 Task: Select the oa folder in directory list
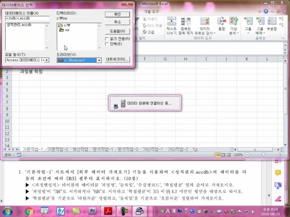(x=64, y=30)
